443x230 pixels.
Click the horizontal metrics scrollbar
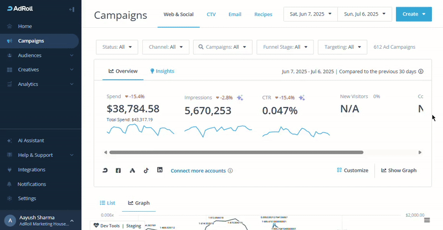coord(236,152)
